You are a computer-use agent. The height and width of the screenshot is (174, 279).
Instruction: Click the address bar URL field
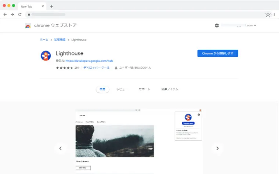(x=145, y=14)
